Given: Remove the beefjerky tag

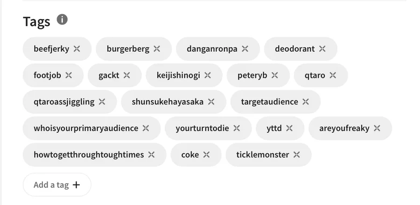Looking at the screenshot, I should (77, 48).
